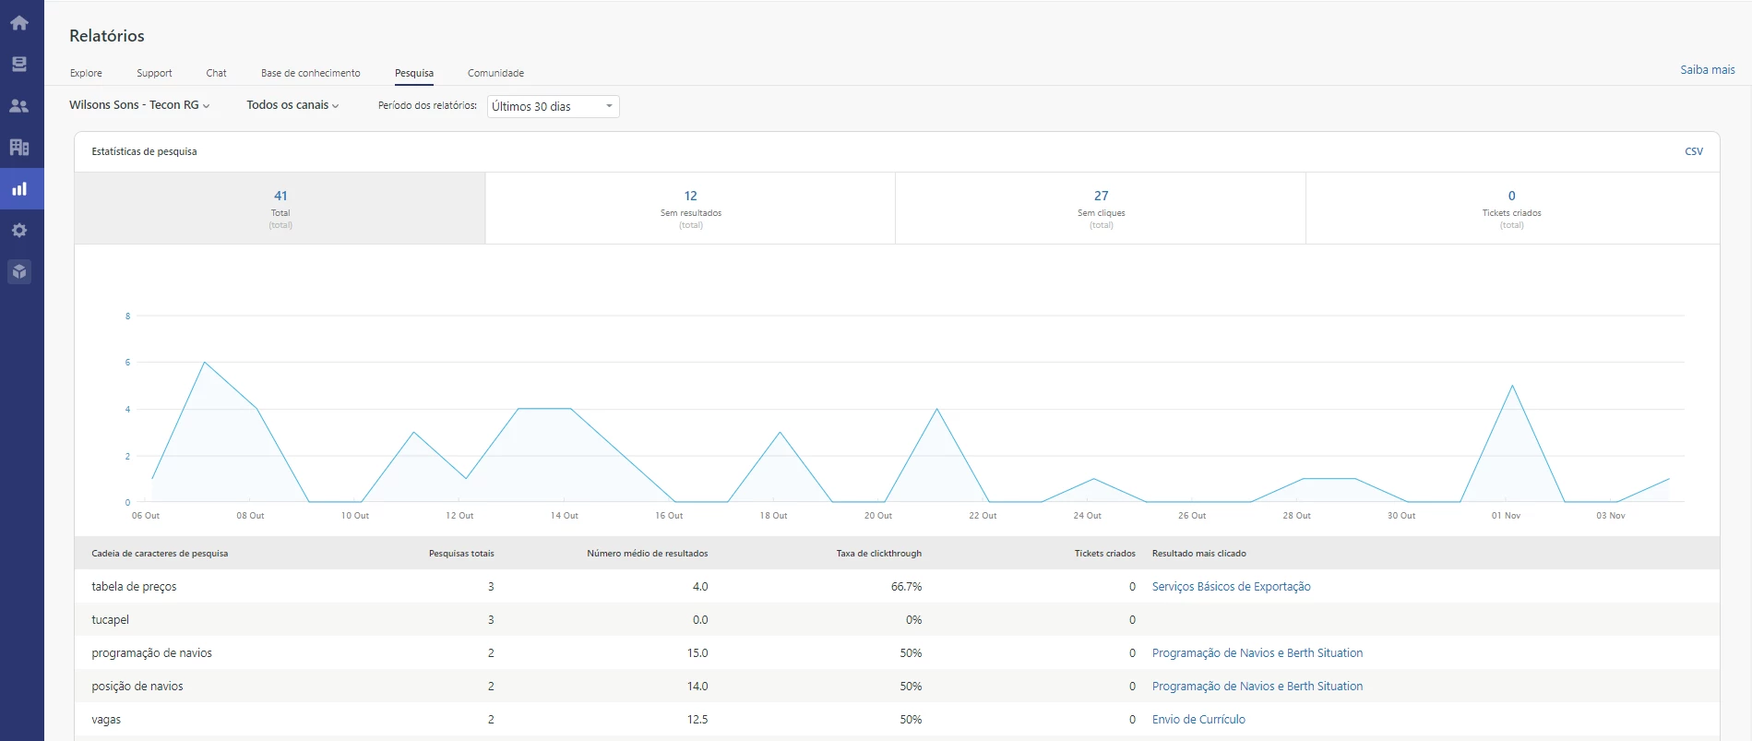Click the 14 Out axis label
Image resolution: width=1752 pixels, height=741 pixels.
coord(565,516)
